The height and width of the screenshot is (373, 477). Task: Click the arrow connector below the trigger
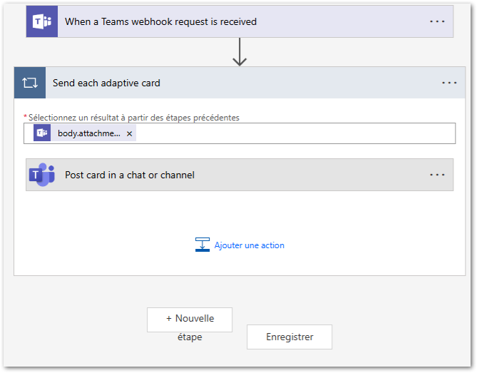[240, 52]
